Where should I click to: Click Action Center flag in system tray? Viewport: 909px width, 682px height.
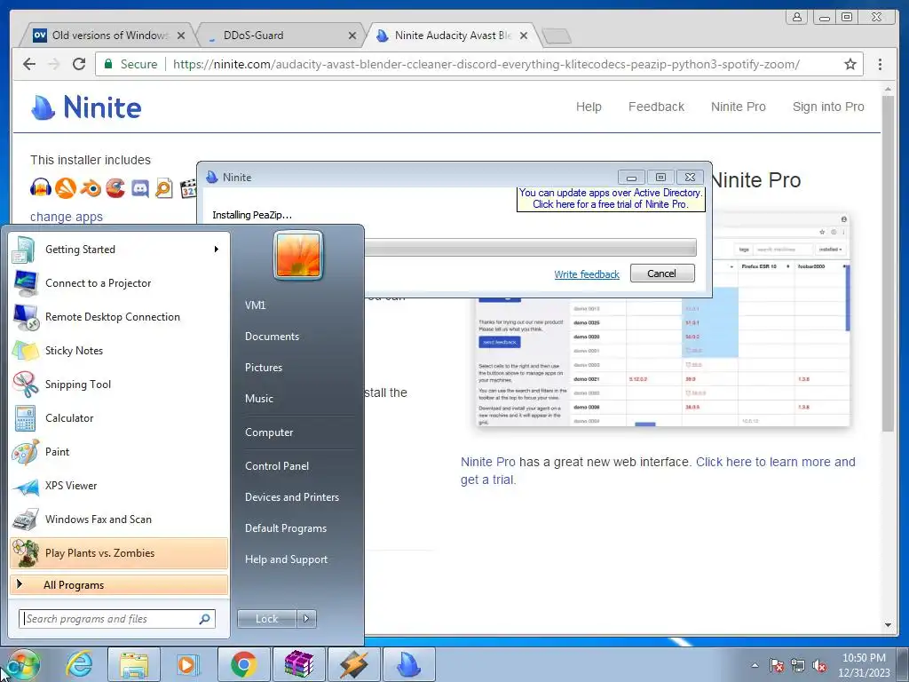(x=777, y=665)
